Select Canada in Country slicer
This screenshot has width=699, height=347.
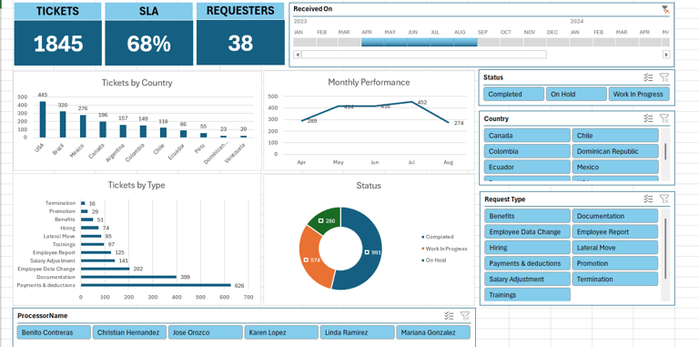click(527, 136)
